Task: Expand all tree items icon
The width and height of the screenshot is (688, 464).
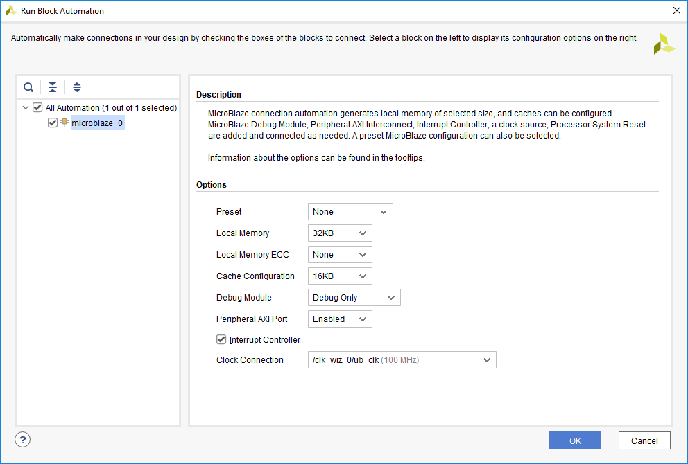Action: point(77,87)
